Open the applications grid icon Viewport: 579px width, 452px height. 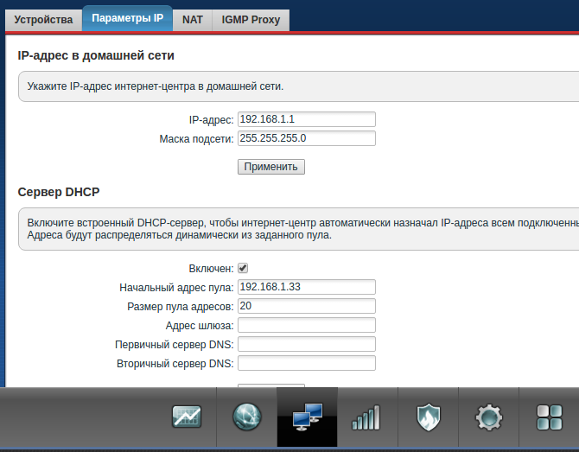550,417
